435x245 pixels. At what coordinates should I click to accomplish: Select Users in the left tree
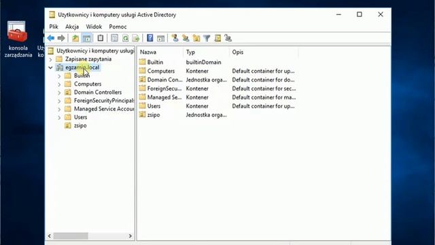(x=80, y=117)
